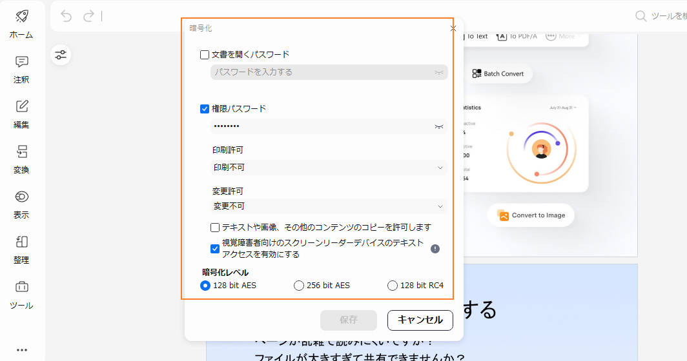Click the search magnifier icon
This screenshot has width=687, height=361.
tap(641, 16)
